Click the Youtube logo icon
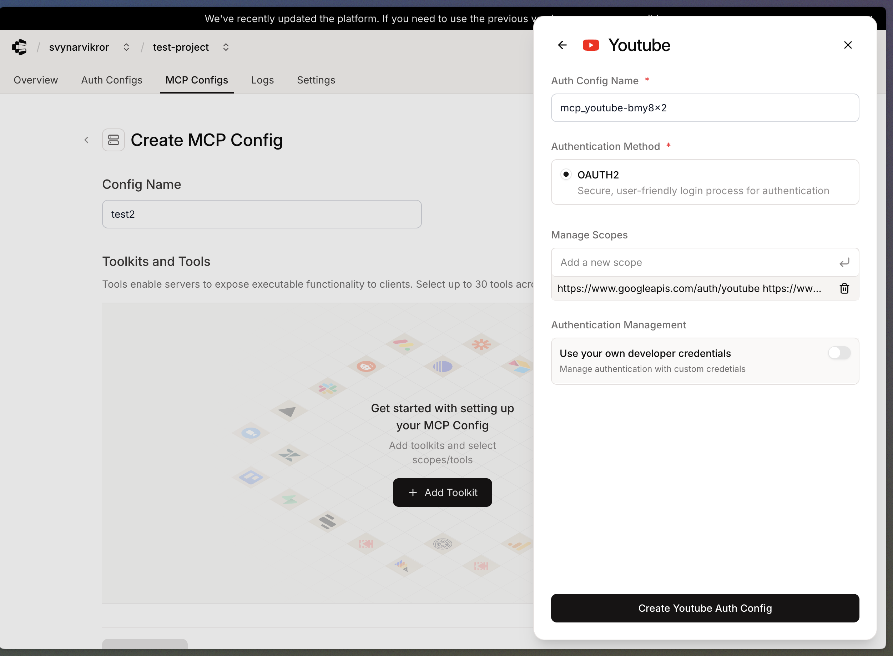The image size is (893, 656). point(591,45)
